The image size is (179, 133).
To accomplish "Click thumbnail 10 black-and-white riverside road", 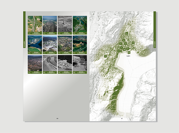I will 50,62.
